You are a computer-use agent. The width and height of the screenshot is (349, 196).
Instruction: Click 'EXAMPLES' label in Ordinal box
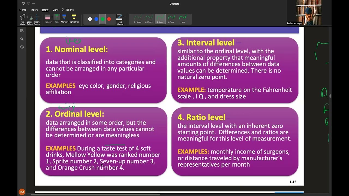61,148
